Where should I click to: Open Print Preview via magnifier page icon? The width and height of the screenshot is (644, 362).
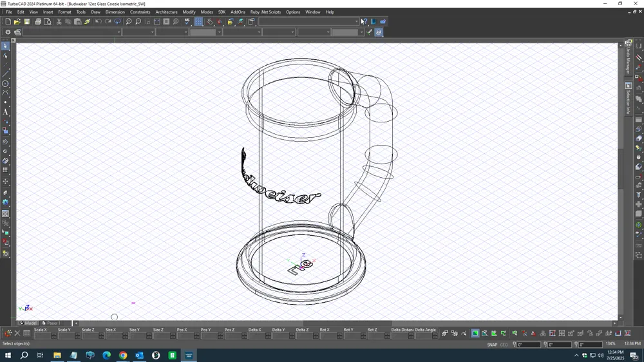[48, 21]
